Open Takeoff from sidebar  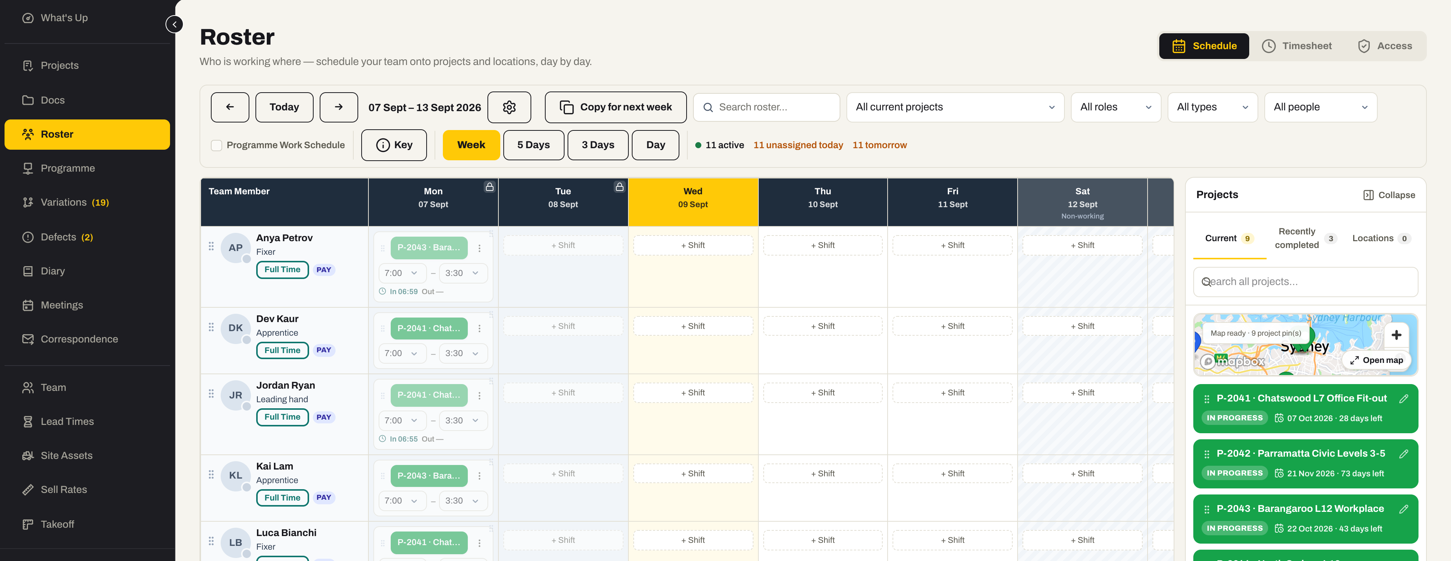[x=87, y=524]
